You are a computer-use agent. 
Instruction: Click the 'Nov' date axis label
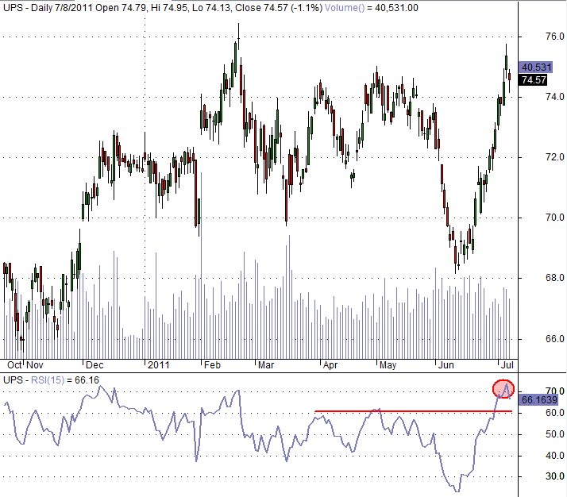point(35,365)
